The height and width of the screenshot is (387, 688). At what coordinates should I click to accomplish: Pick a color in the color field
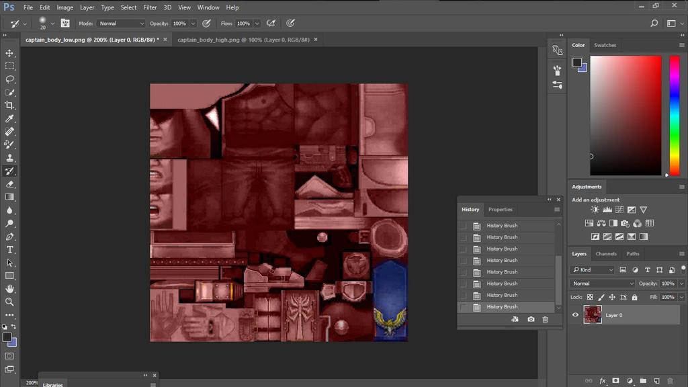click(x=626, y=116)
